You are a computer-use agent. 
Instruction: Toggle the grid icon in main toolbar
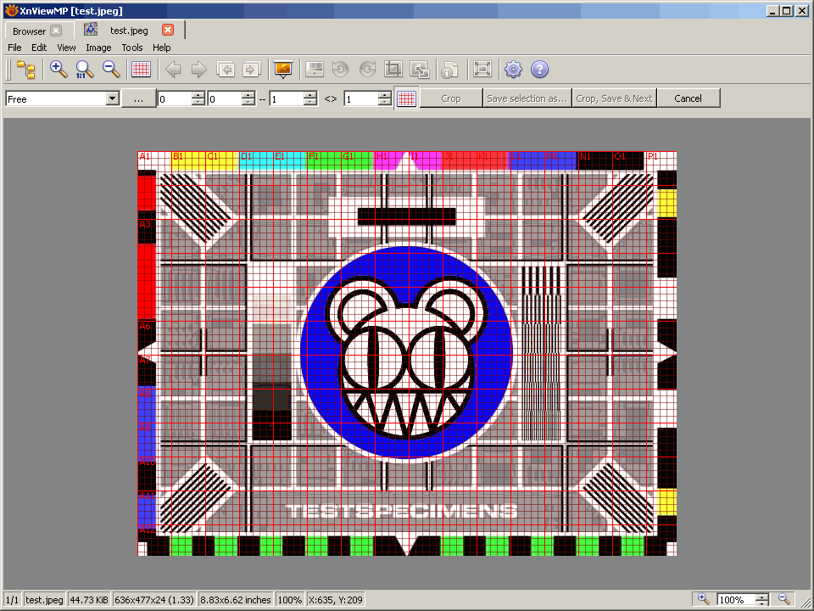[142, 69]
